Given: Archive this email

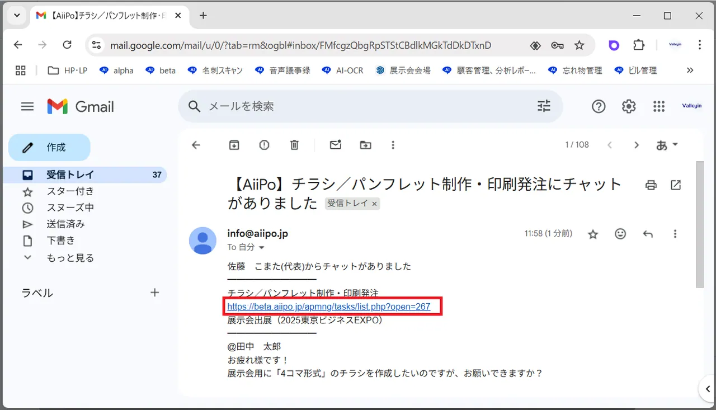Looking at the screenshot, I should pos(234,145).
